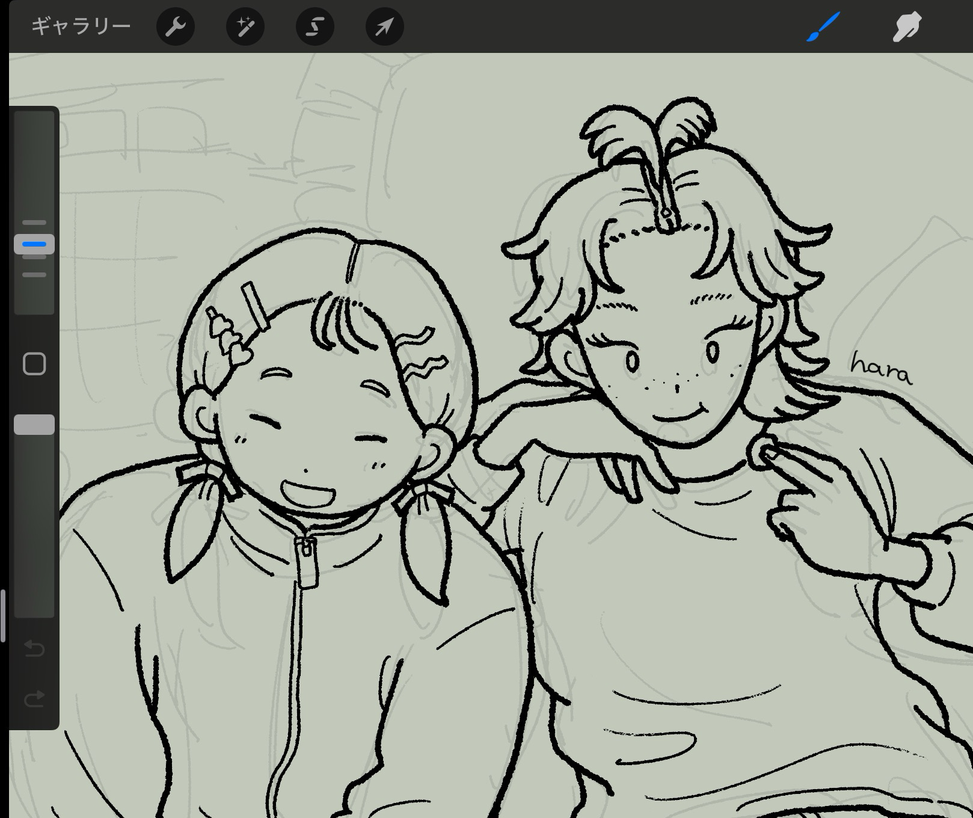Click the blue brush size slider handle
The width and height of the screenshot is (973, 818).
tap(34, 244)
